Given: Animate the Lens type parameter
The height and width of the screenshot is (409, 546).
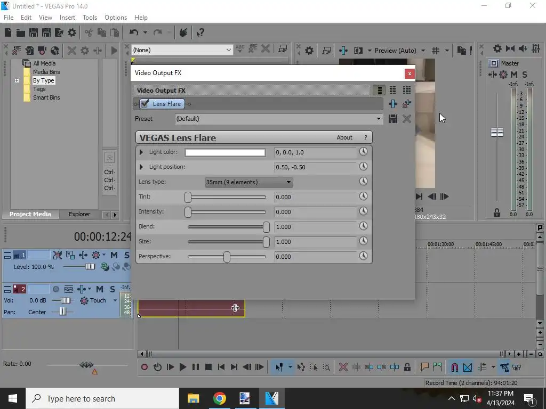Looking at the screenshot, I should coord(363,181).
